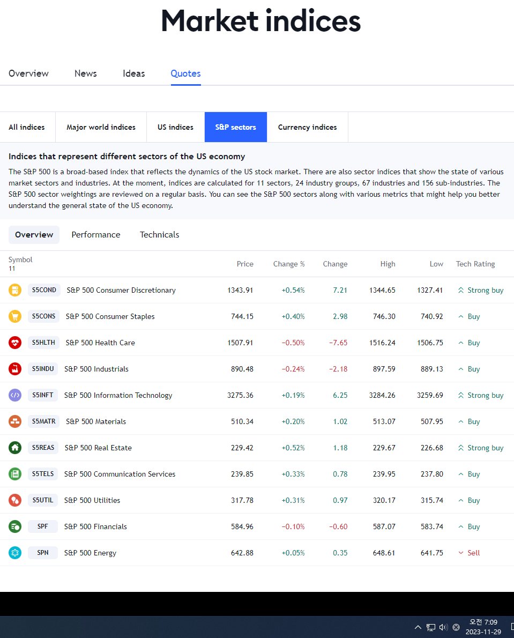Open the S5HLTH ticker badge
514x638 pixels.
(43, 343)
